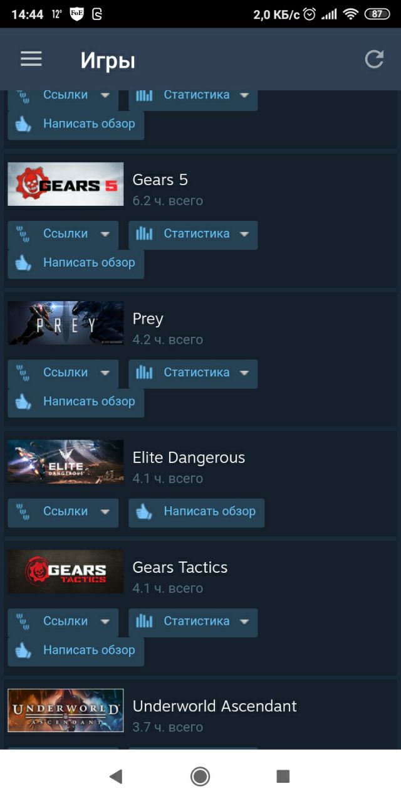The image size is (401, 803).
Task: Tap the refresh icon in header
Action: pyautogui.click(x=374, y=60)
